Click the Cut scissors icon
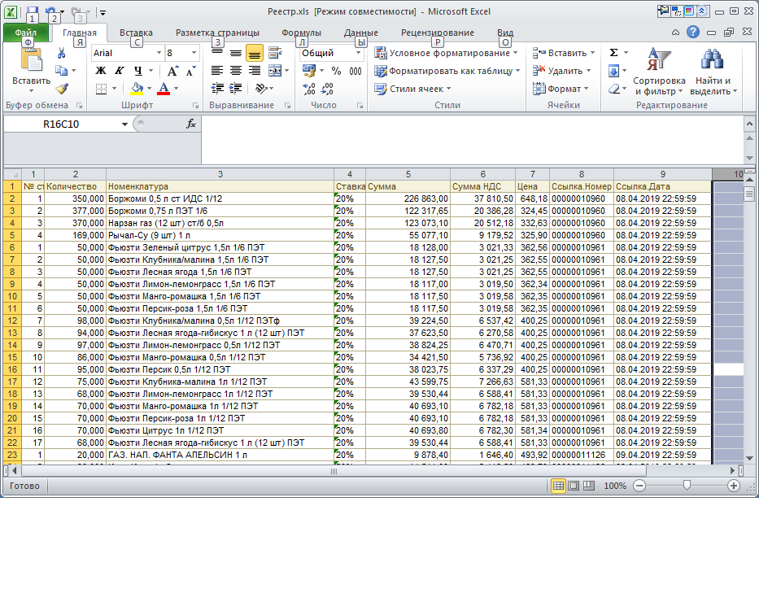Viewport: 759px width, 615px height. [x=62, y=53]
